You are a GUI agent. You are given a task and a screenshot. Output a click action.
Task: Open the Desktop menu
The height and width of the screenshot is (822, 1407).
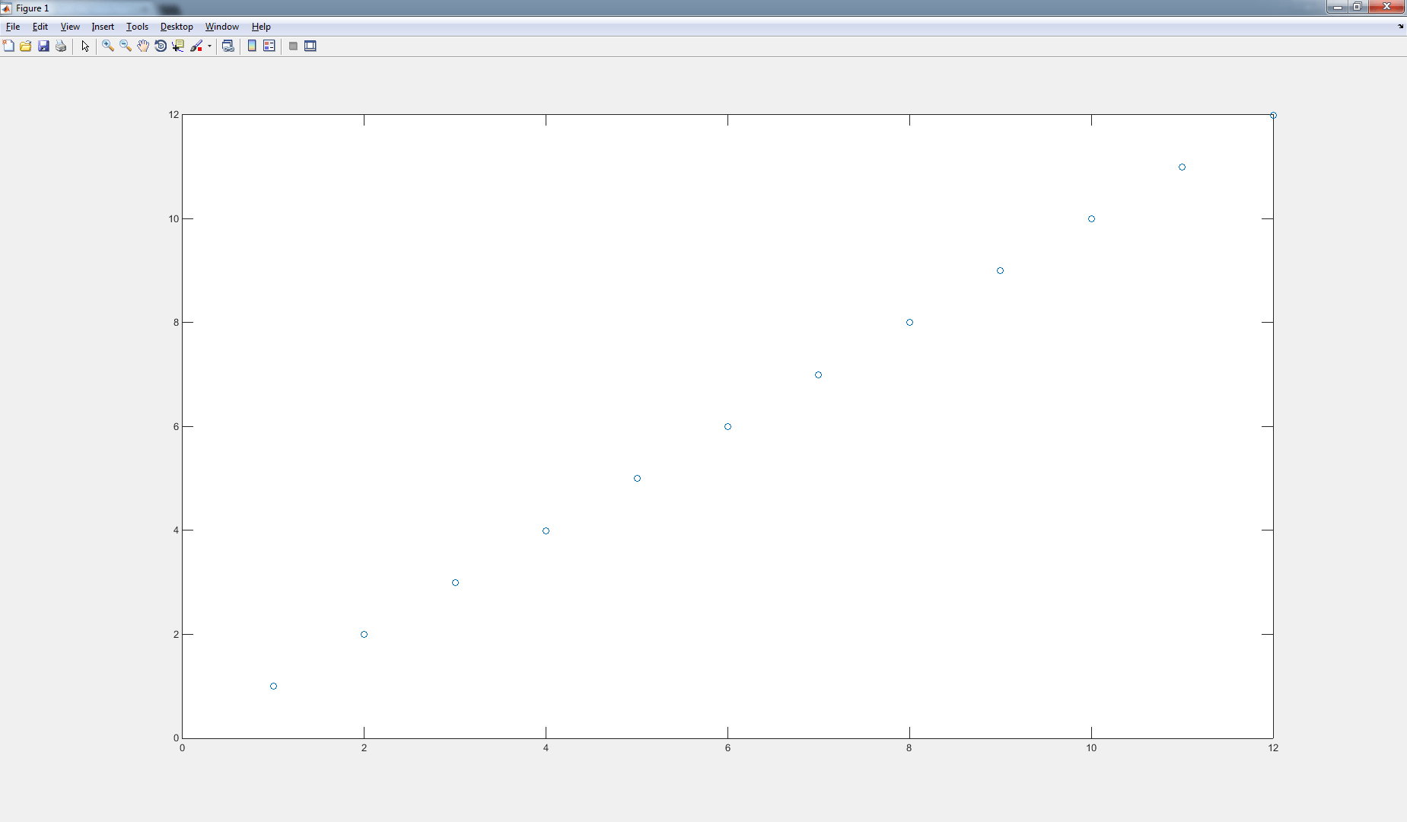click(x=177, y=27)
